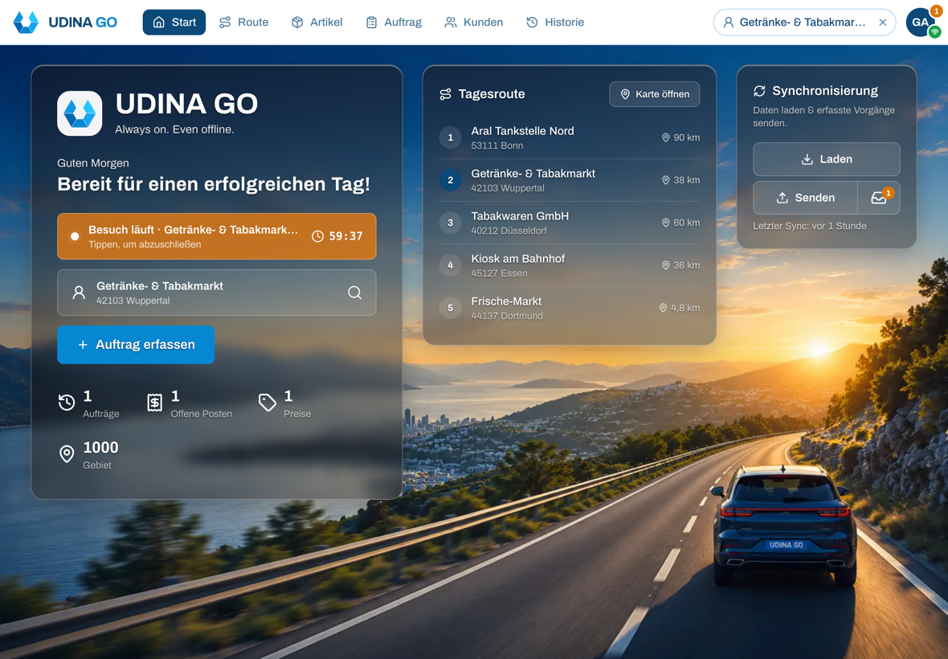This screenshot has width=948, height=659.
Task: Click the Auftrag erfassen button
Action: [x=136, y=345]
